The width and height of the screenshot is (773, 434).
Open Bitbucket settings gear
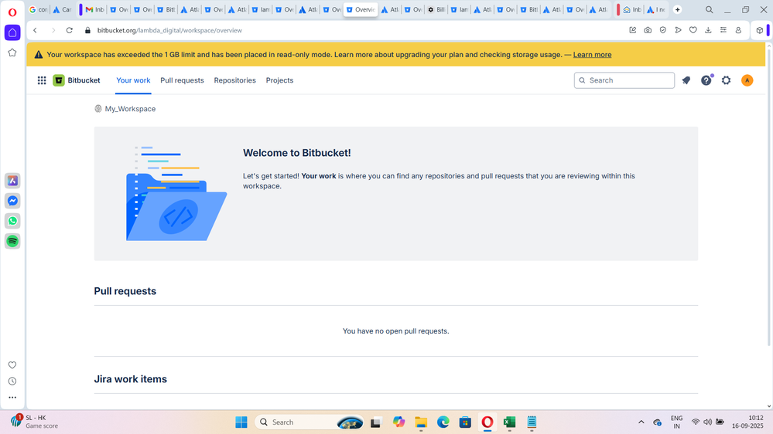(x=726, y=80)
